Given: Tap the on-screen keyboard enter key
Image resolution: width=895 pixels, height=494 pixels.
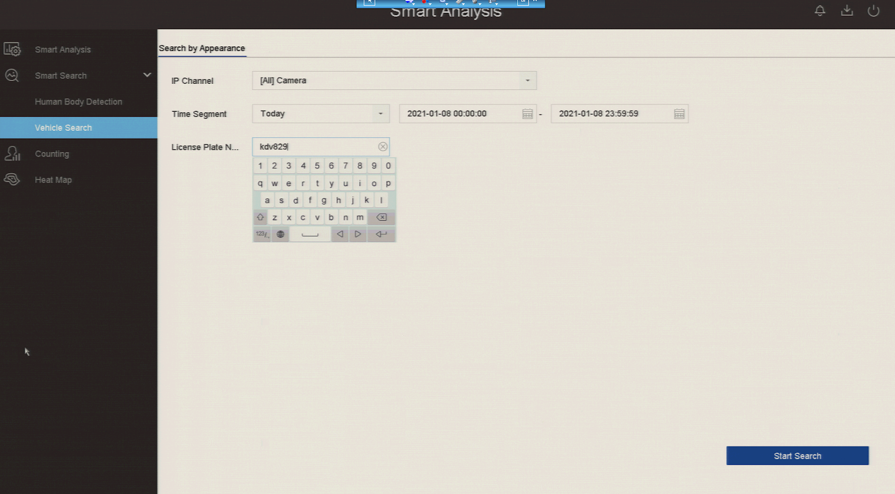Looking at the screenshot, I should [x=381, y=234].
